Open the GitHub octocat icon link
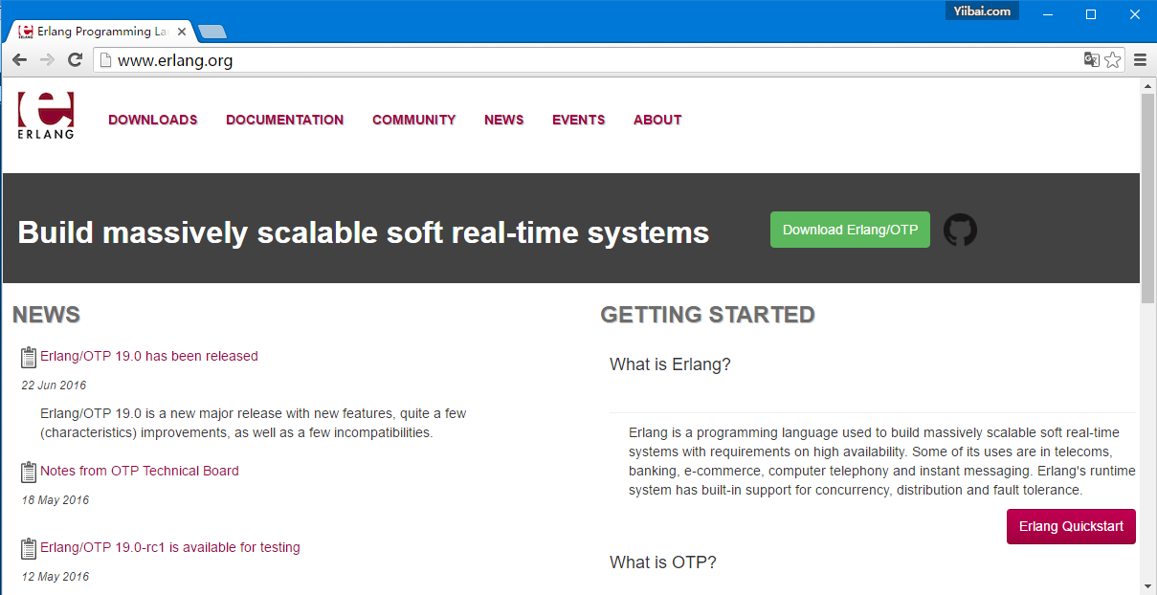This screenshot has height=595, width=1157. 960,230
